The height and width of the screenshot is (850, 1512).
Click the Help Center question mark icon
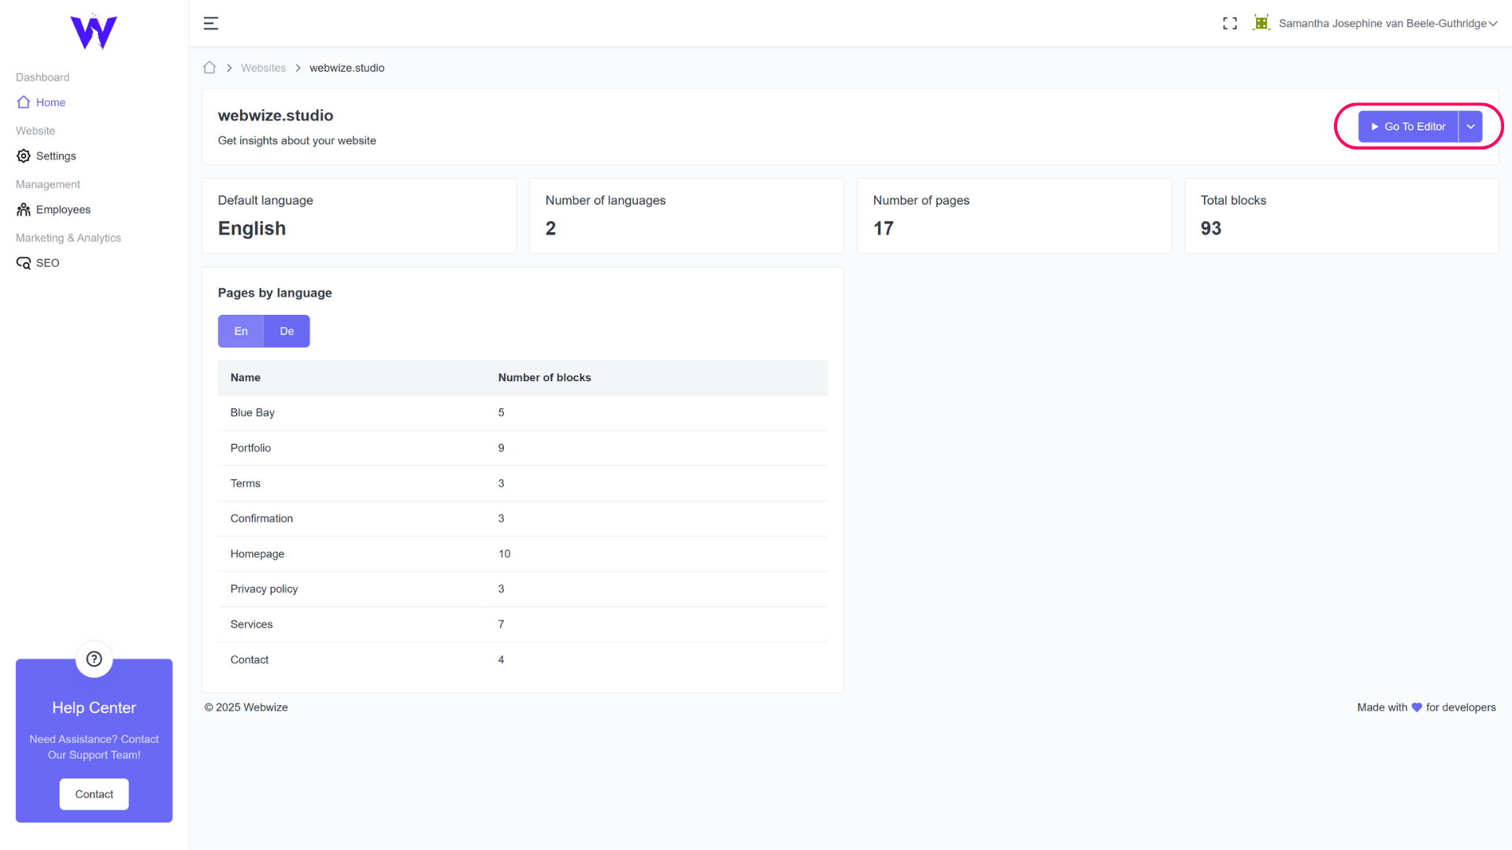94,659
